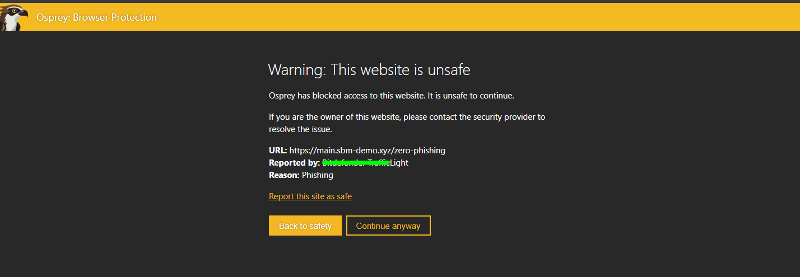Select the bold "URL:" label
Viewport: 800px width, 277px height.
point(278,151)
